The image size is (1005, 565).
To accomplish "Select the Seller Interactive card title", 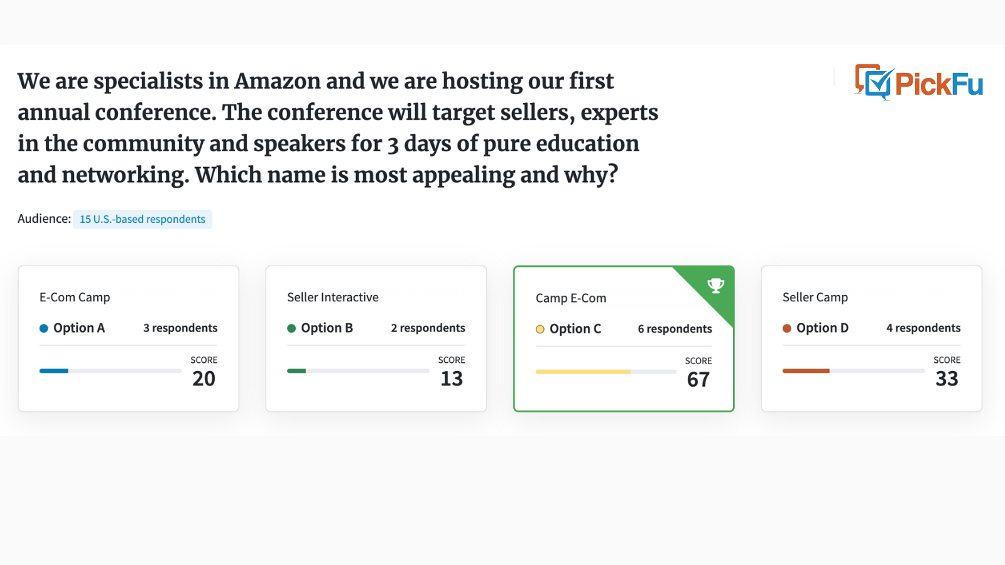I will point(333,297).
